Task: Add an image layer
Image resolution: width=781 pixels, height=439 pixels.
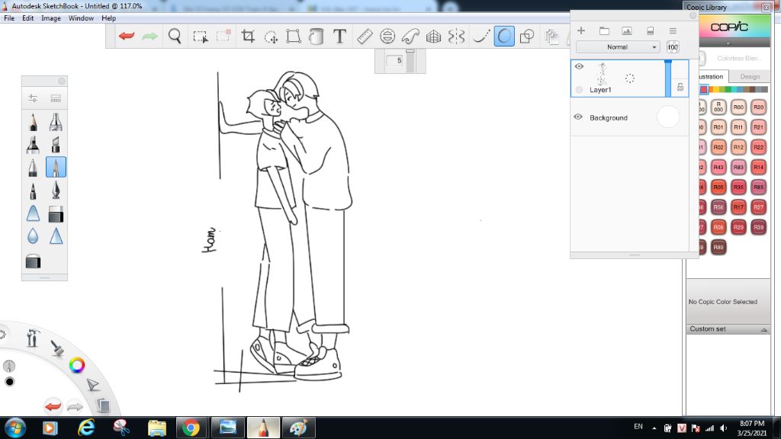Action: (627, 30)
